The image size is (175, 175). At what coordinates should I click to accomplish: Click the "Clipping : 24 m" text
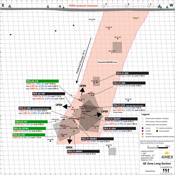tap(147, 160)
